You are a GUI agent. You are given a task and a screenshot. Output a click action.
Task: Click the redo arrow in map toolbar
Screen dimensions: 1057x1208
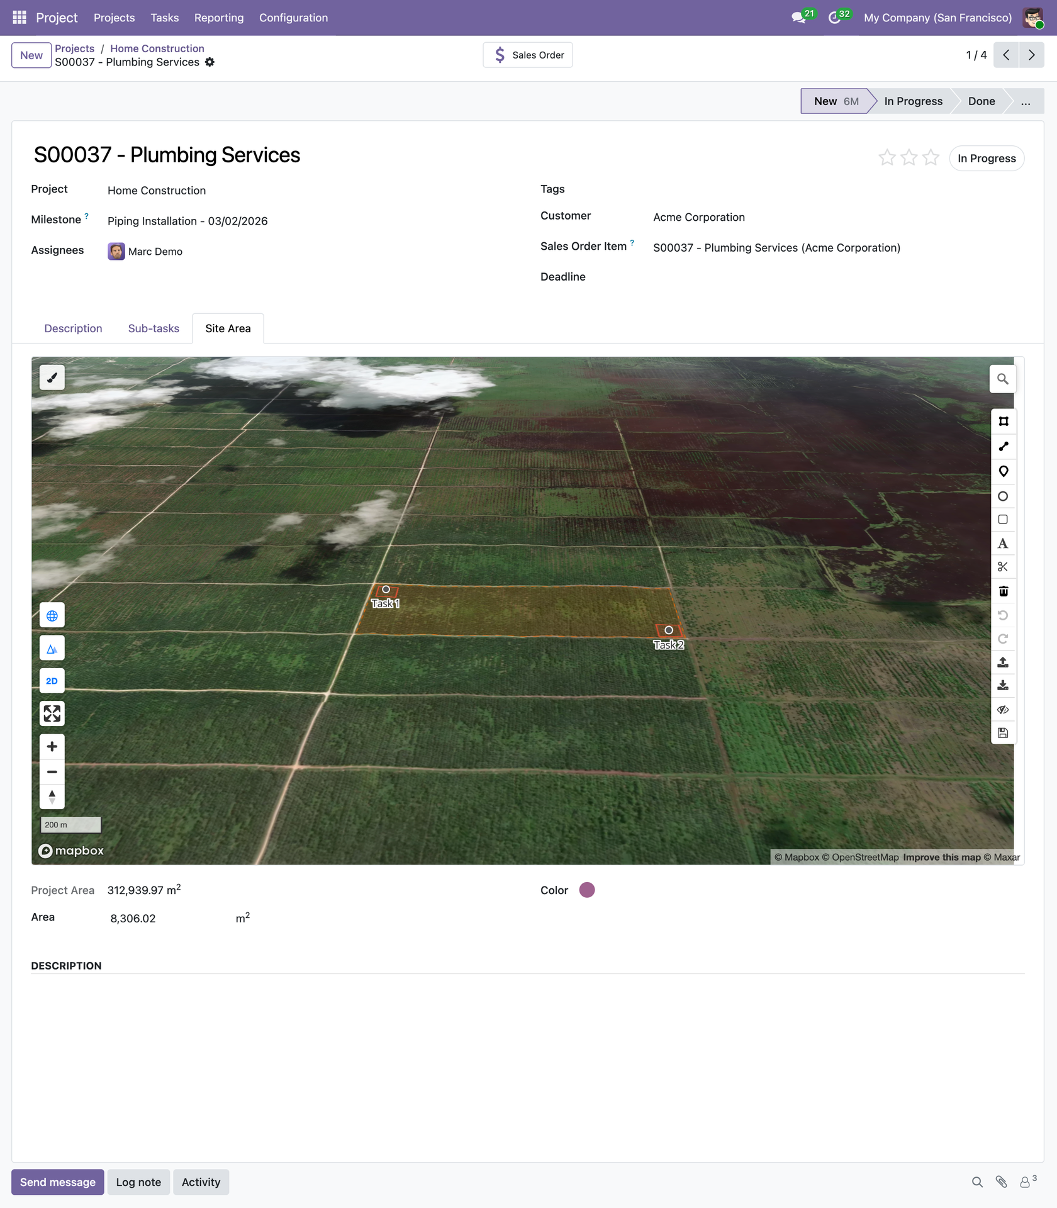click(1004, 639)
